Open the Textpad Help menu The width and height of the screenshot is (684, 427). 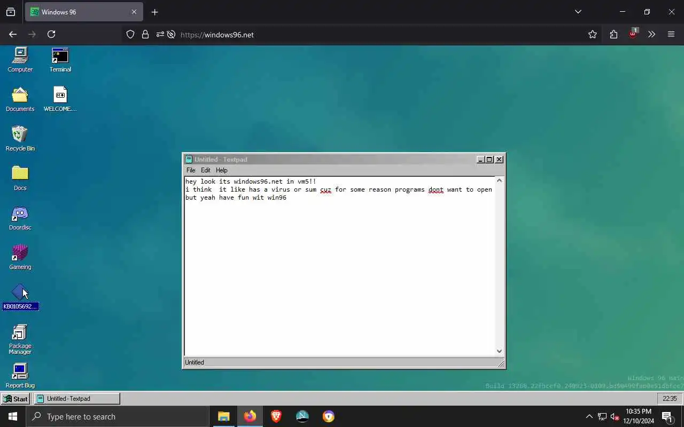pos(222,170)
